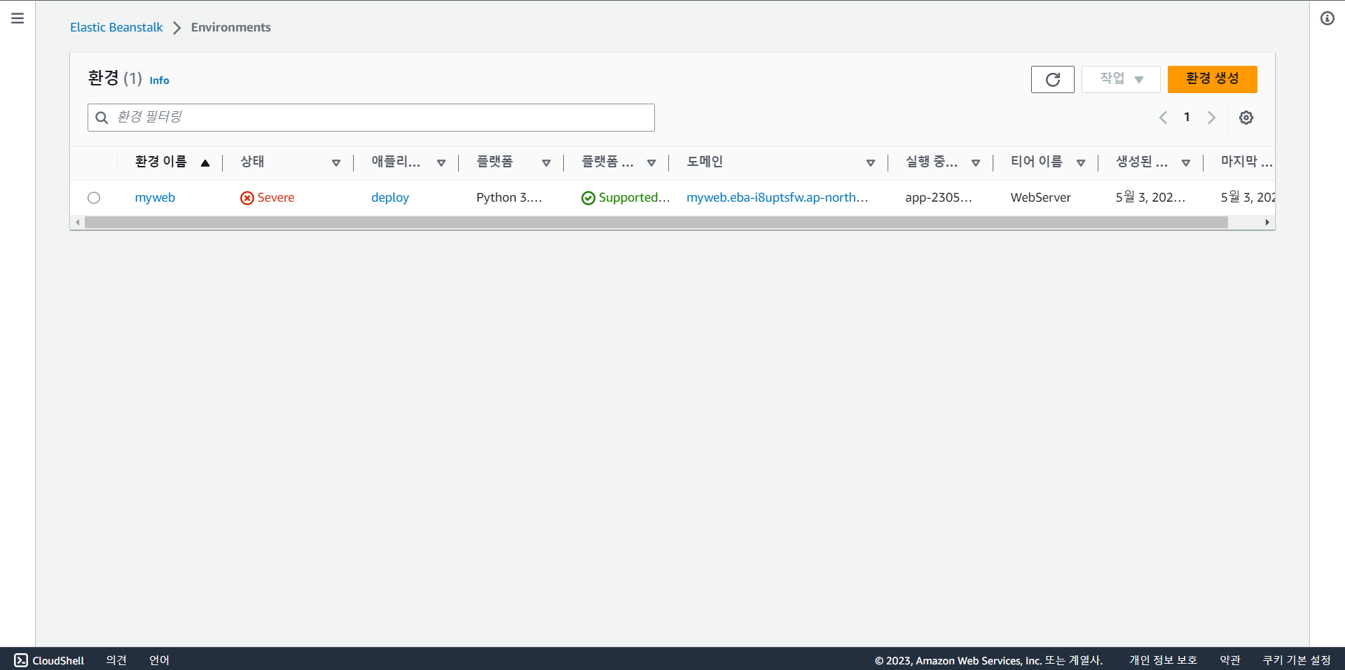
Task: Go to next page arrow
Action: coord(1211,118)
